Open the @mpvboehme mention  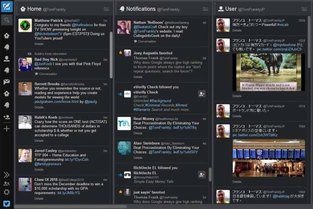284,45
